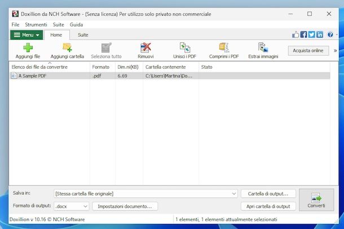Click the Rimuovi red X icon

pyautogui.click(x=145, y=47)
